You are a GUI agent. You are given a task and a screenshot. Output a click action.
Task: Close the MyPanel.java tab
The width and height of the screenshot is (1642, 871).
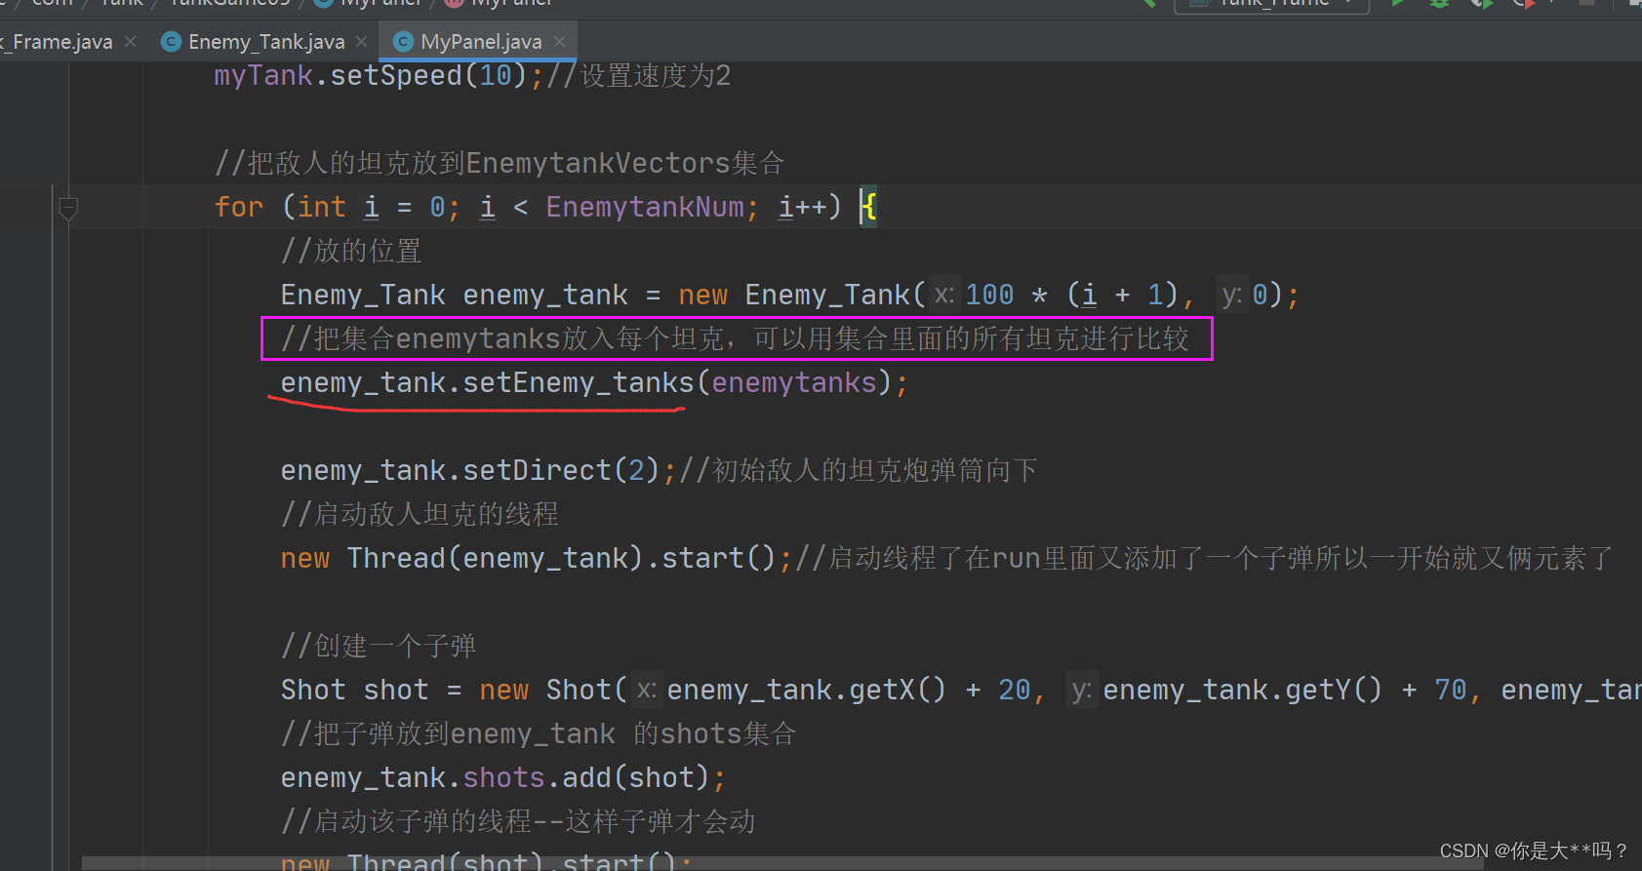(559, 42)
